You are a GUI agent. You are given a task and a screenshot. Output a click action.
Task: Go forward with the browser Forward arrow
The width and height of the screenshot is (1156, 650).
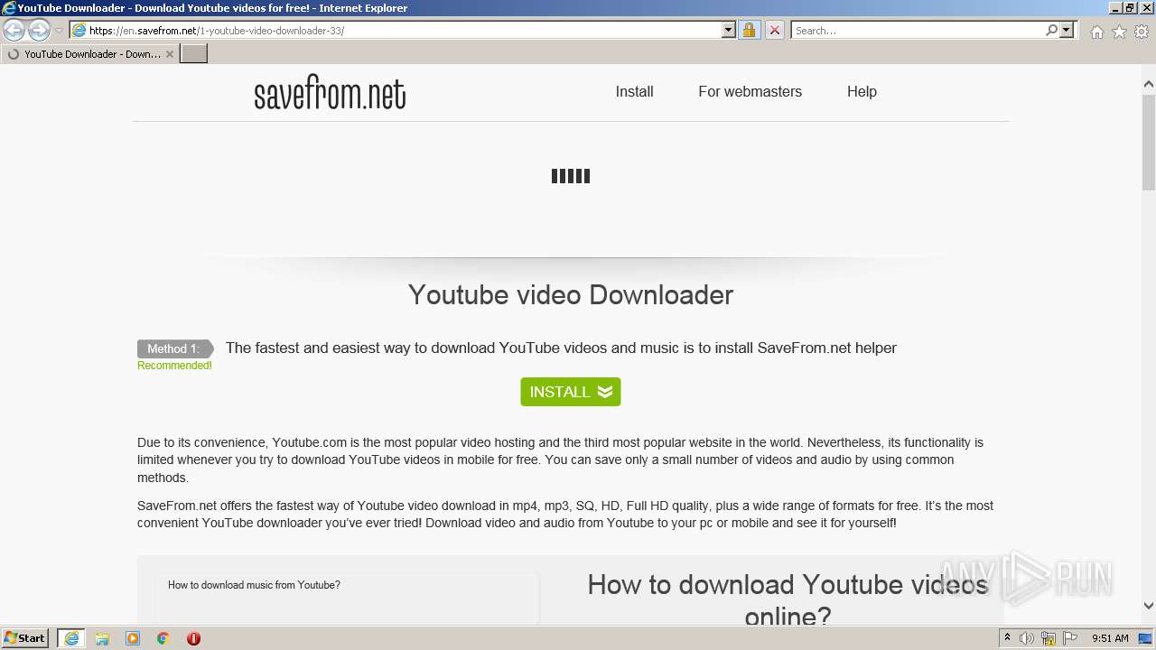[x=39, y=30]
